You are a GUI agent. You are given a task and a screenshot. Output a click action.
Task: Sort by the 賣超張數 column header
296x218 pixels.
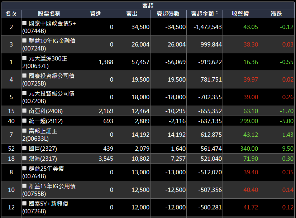pyautogui.click(x=168, y=14)
